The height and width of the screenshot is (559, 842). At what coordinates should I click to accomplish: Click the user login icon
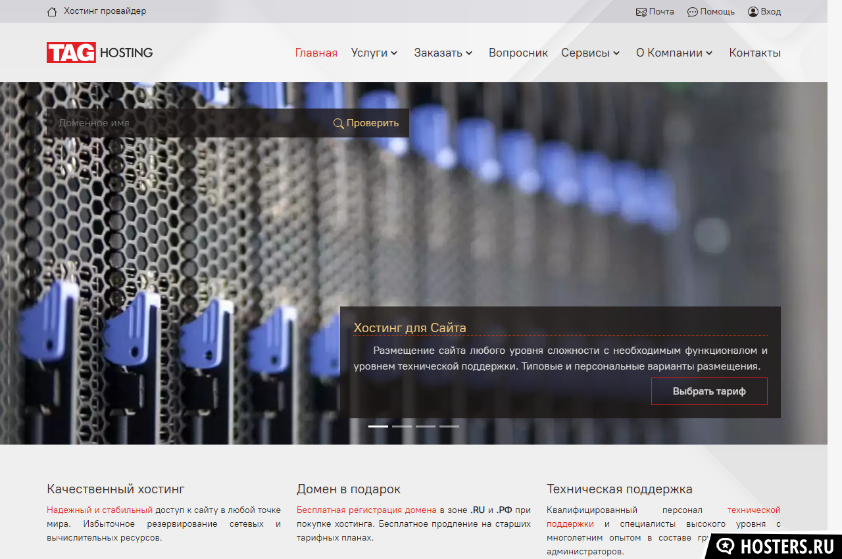(x=753, y=12)
